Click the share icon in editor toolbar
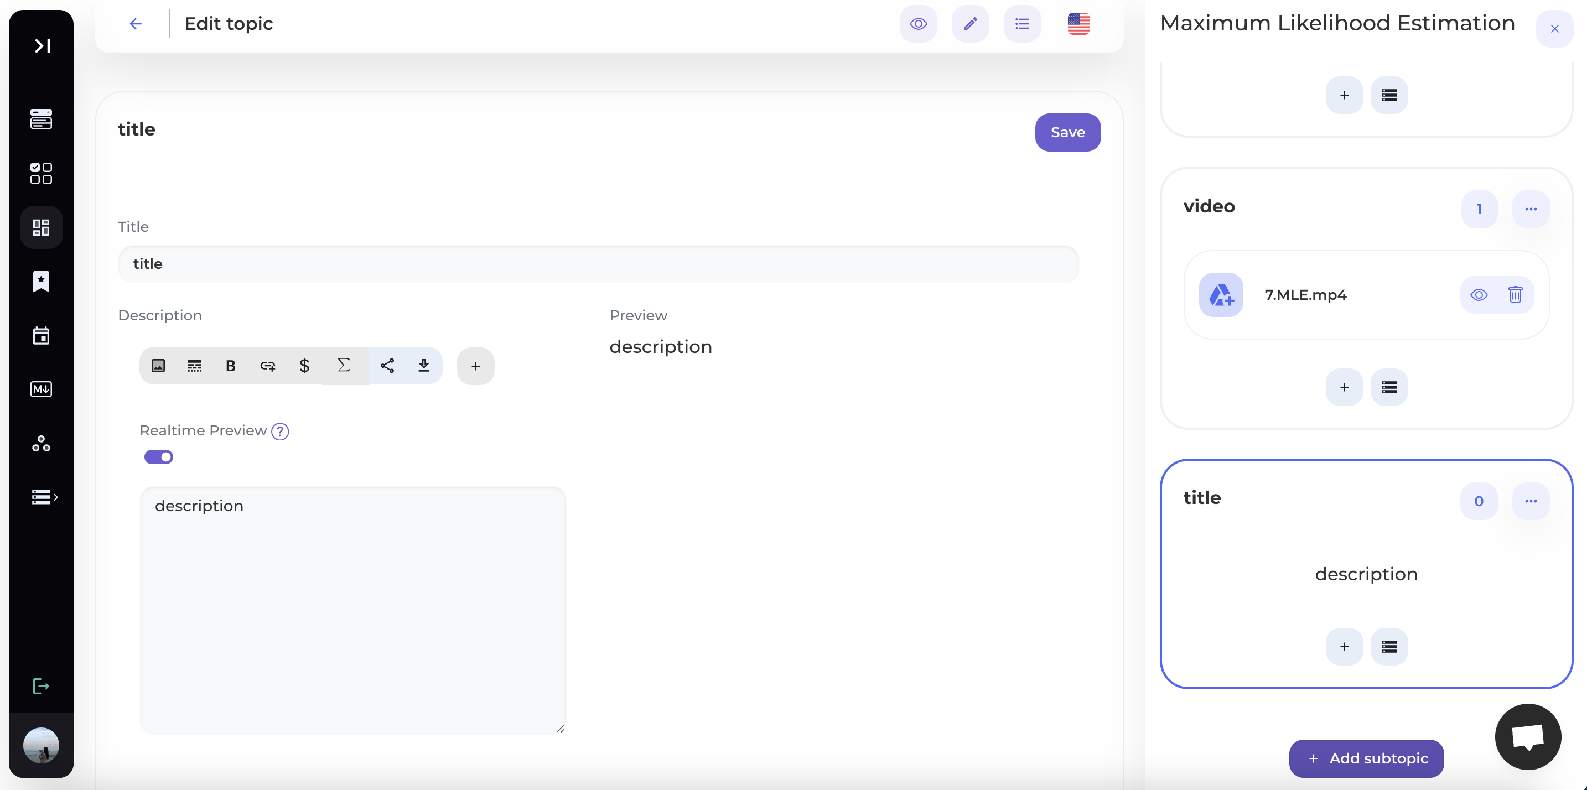Image resolution: width=1587 pixels, height=790 pixels. click(387, 366)
